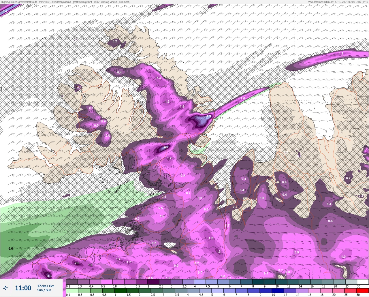
Task: Click the 0.3 precipitation value on the map
Action: (x=235, y=207)
